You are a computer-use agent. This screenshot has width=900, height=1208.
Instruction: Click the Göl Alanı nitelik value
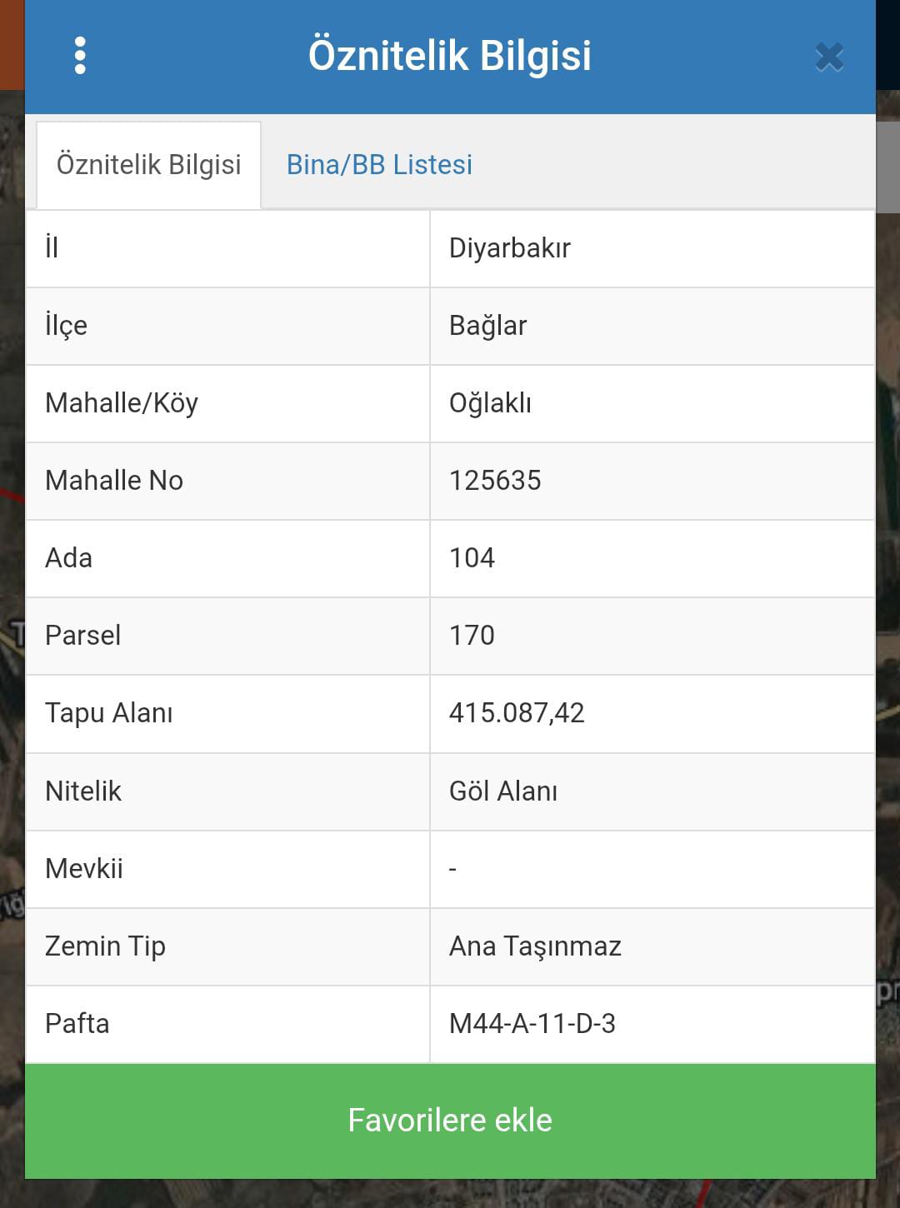click(x=503, y=791)
